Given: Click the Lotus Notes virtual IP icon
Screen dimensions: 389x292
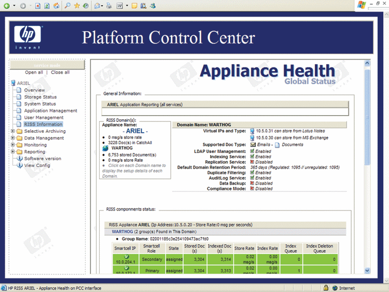Looking at the screenshot, I should click(252, 131).
